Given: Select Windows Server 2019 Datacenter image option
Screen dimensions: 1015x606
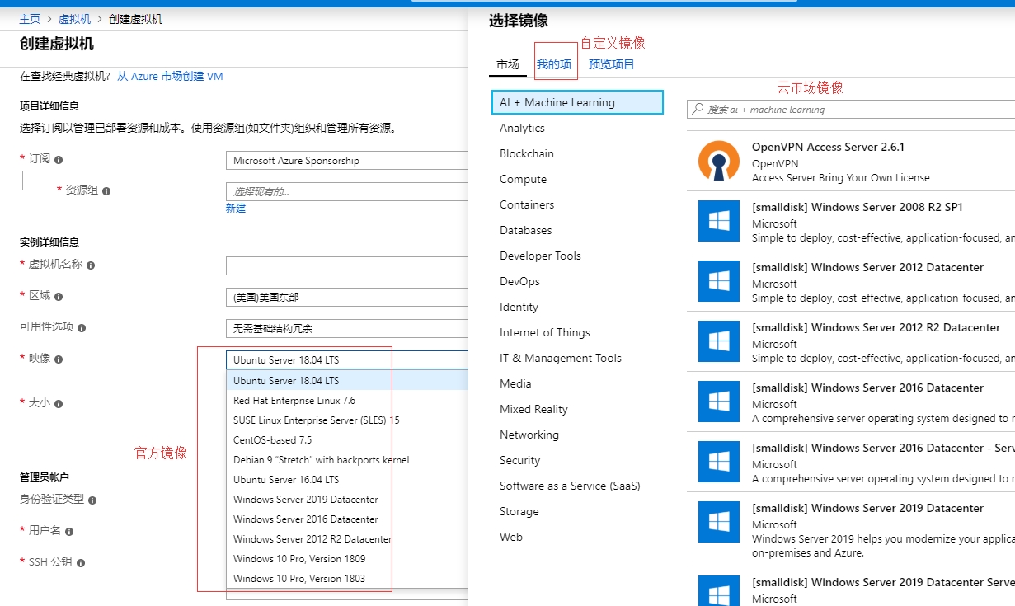Looking at the screenshot, I should point(305,500).
